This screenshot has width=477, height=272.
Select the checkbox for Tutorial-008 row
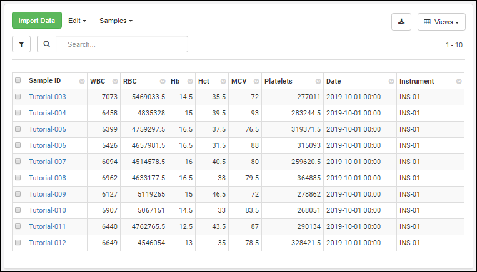tap(18, 178)
